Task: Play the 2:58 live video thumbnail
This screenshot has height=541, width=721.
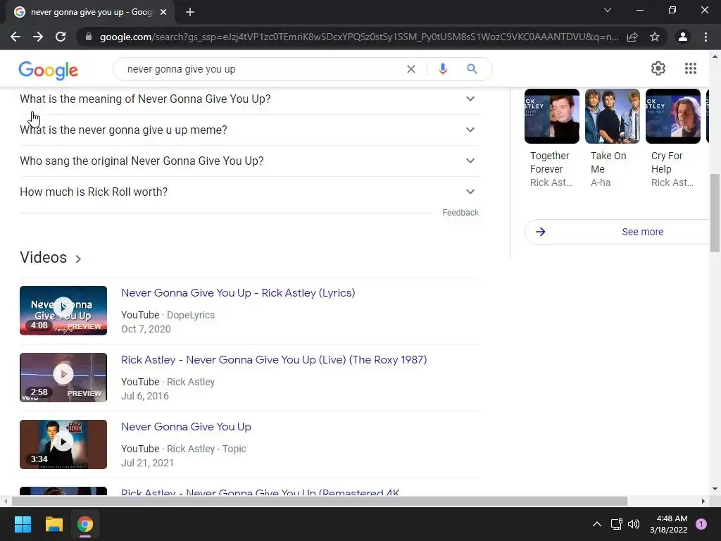Action: (x=63, y=378)
